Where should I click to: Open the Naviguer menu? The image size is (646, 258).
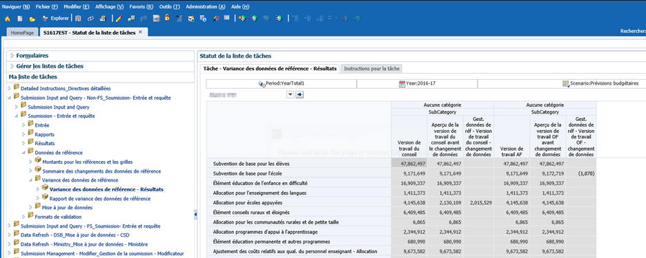coord(16,7)
